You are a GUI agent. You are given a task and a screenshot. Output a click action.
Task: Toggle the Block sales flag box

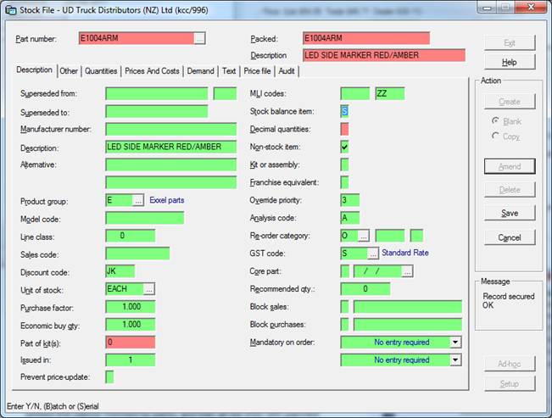(344, 307)
